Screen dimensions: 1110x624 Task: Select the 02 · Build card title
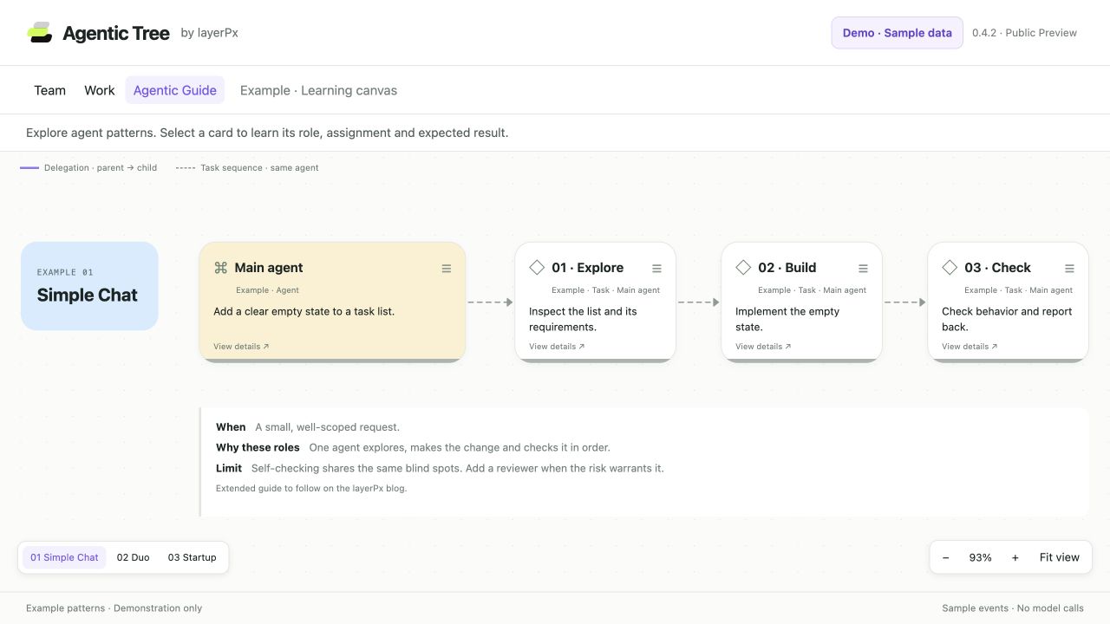click(x=787, y=268)
